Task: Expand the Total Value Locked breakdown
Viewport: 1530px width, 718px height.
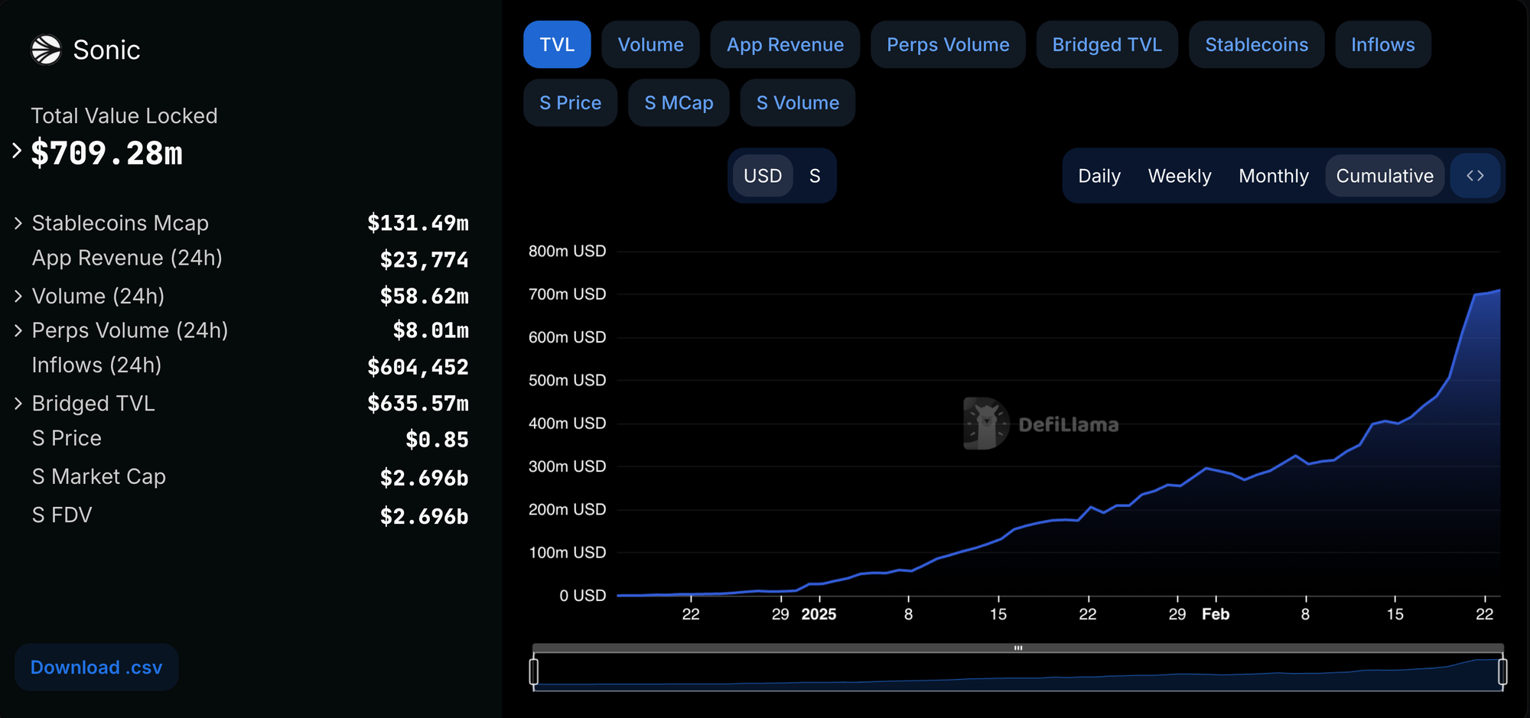Action: tap(17, 151)
